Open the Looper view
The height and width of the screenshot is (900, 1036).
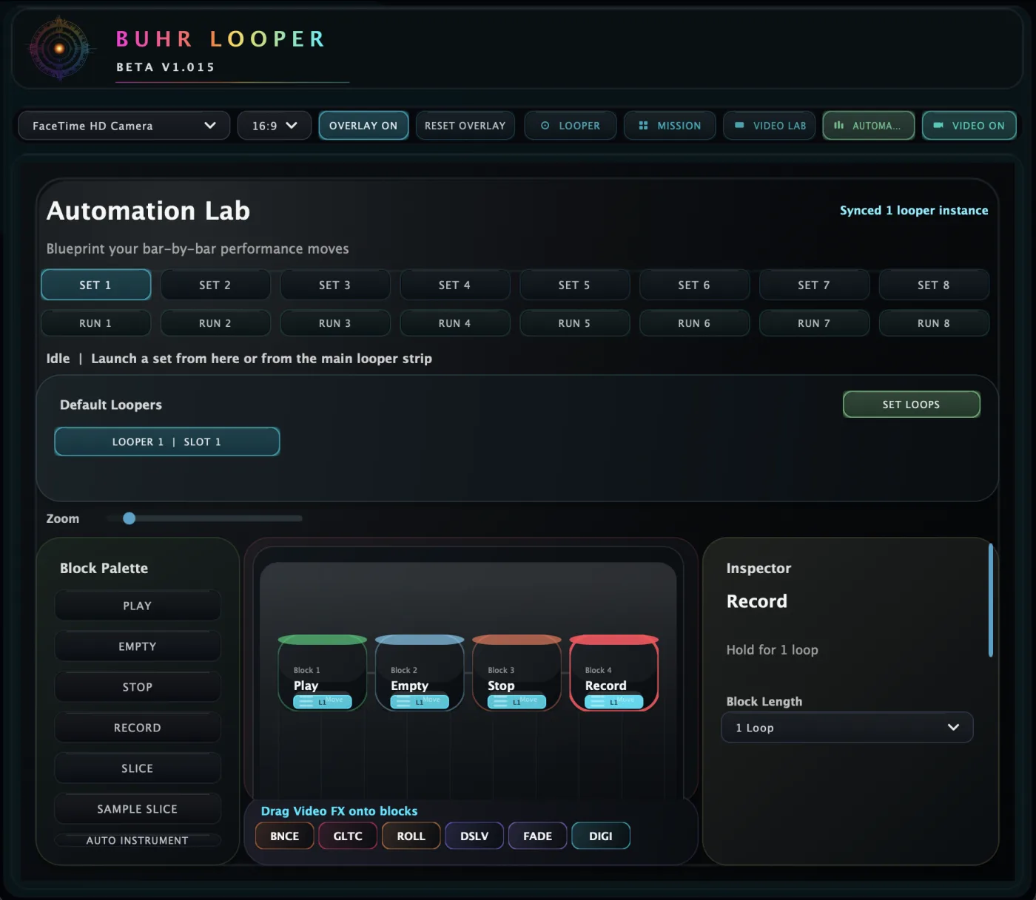571,126
